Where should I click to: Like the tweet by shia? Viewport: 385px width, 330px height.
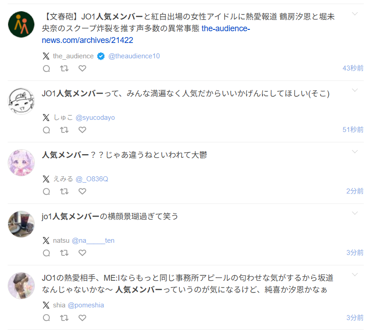pos(82,318)
